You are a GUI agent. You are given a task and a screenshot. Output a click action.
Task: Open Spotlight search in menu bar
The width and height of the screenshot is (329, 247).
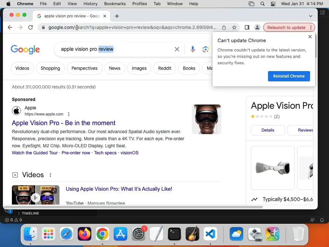(x=262, y=4)
